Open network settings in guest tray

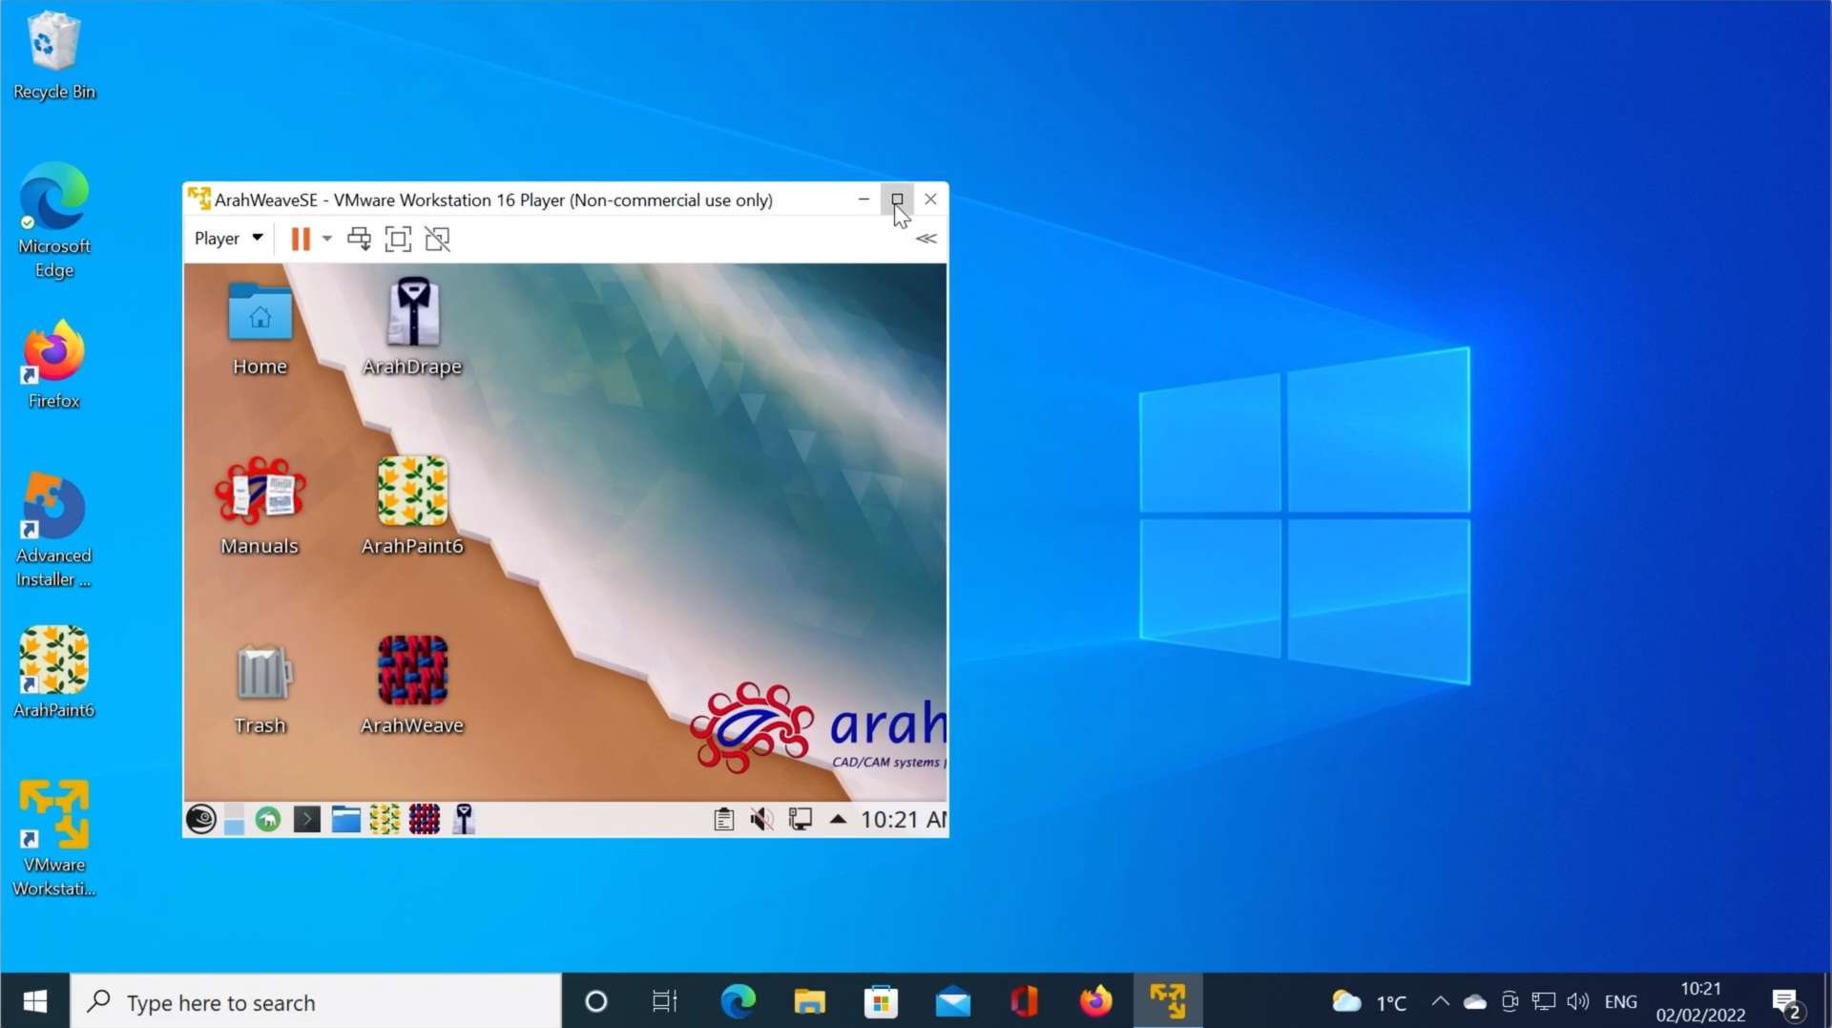coord(801,819)
